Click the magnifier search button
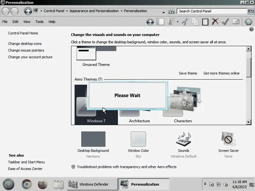The height and width of the screenshot is (191, 255). [251, 11]
